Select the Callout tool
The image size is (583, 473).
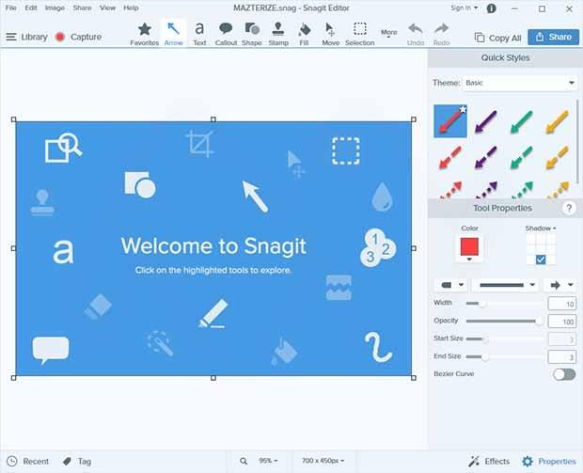tap(226, 34)
